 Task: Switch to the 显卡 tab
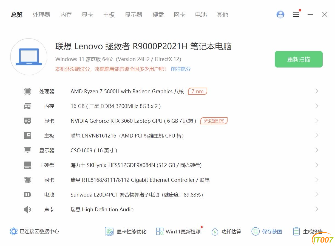87,15
